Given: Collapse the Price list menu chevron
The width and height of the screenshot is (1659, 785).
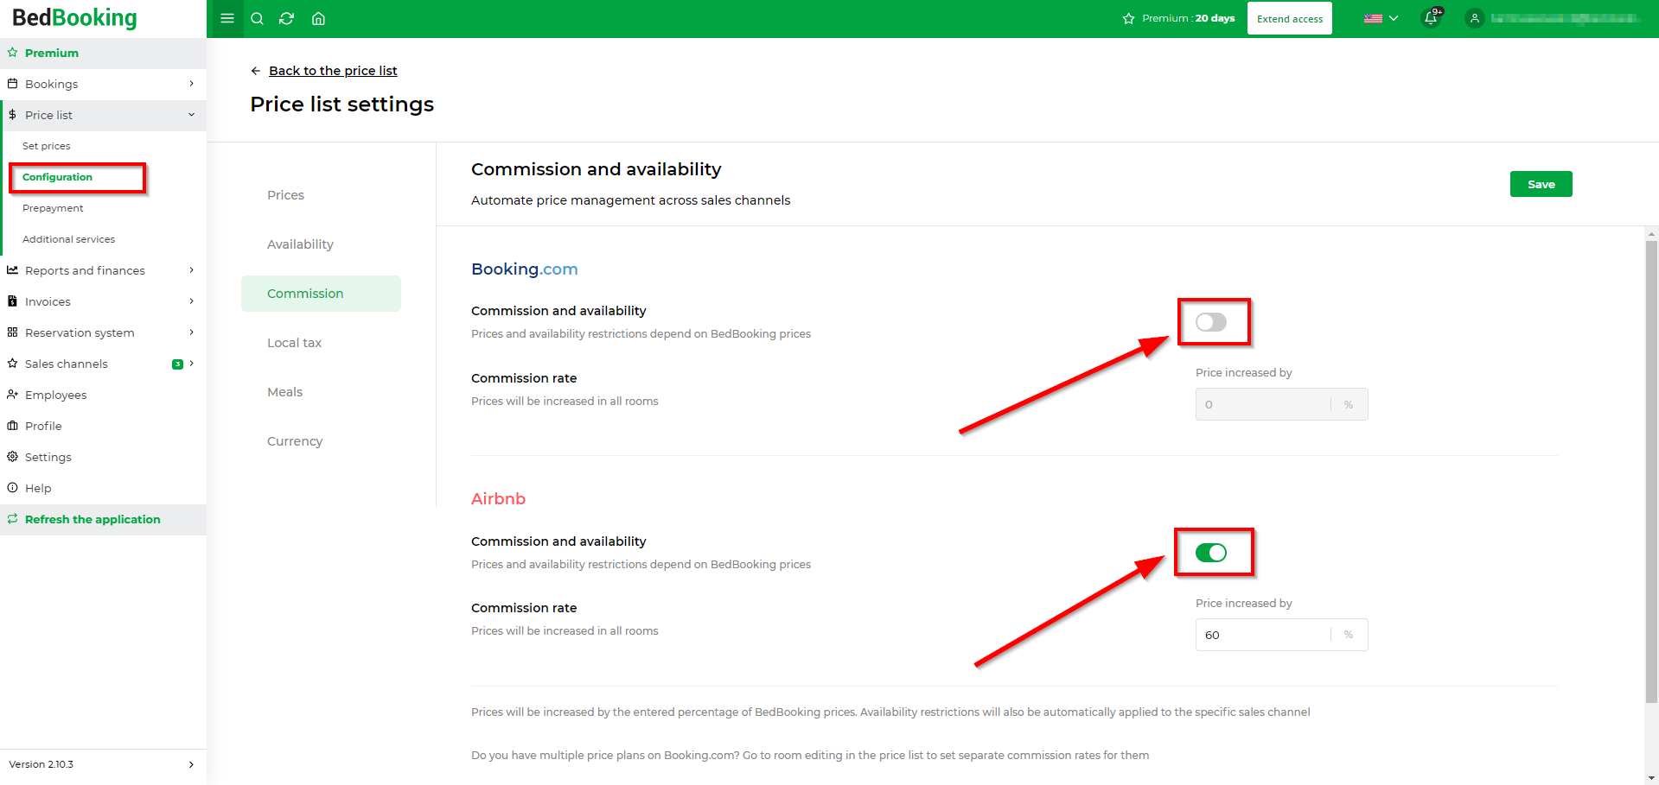Looking at the screenshot, I should click(x=191, y=115).
